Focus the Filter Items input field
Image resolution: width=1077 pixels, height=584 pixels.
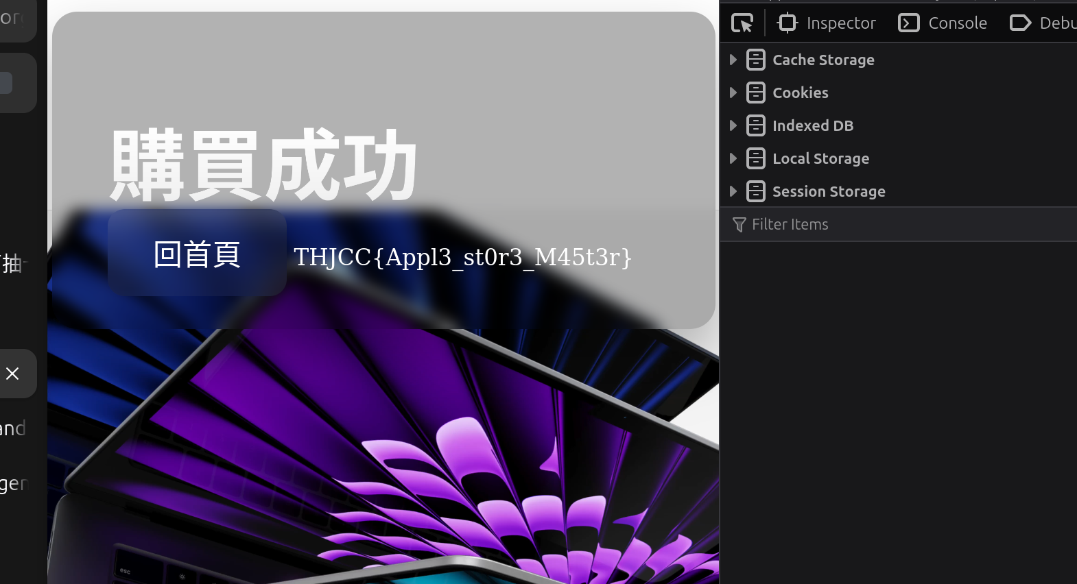[x=899, y=224]
